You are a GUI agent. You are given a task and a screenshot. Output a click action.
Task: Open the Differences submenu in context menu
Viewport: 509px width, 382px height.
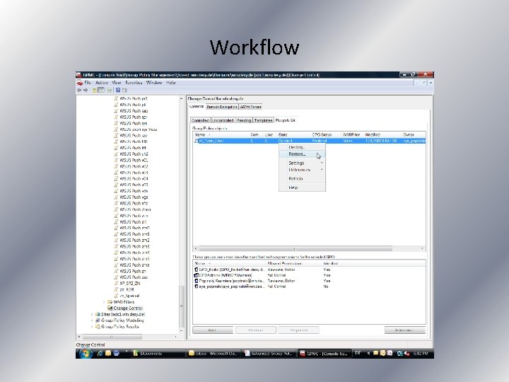pos(302,170)
